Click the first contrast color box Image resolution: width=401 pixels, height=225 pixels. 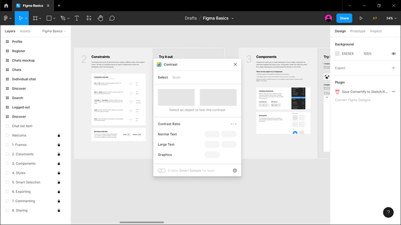[x=176, y=97]
